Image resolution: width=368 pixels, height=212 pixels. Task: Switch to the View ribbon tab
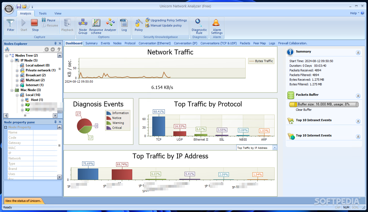[58, 13]
